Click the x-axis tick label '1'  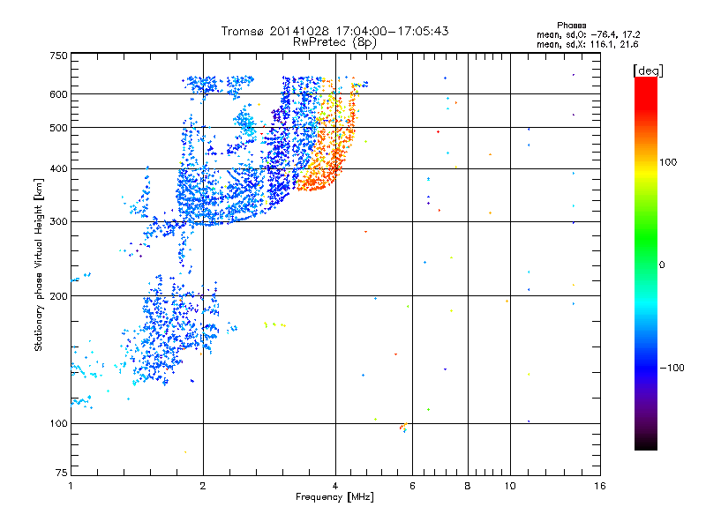[x=71, y=486]
